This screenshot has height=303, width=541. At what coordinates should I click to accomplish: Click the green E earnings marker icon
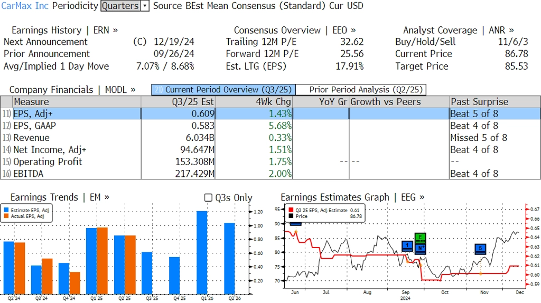(x=420, y=238)
